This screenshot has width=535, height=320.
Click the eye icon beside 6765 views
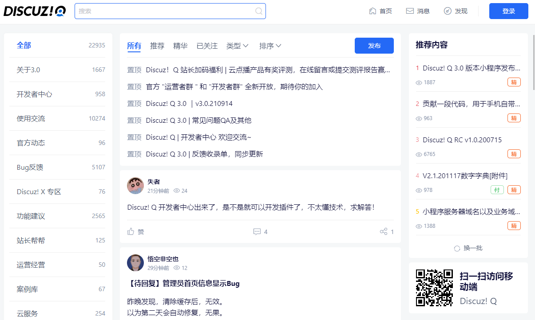point(419,154)
